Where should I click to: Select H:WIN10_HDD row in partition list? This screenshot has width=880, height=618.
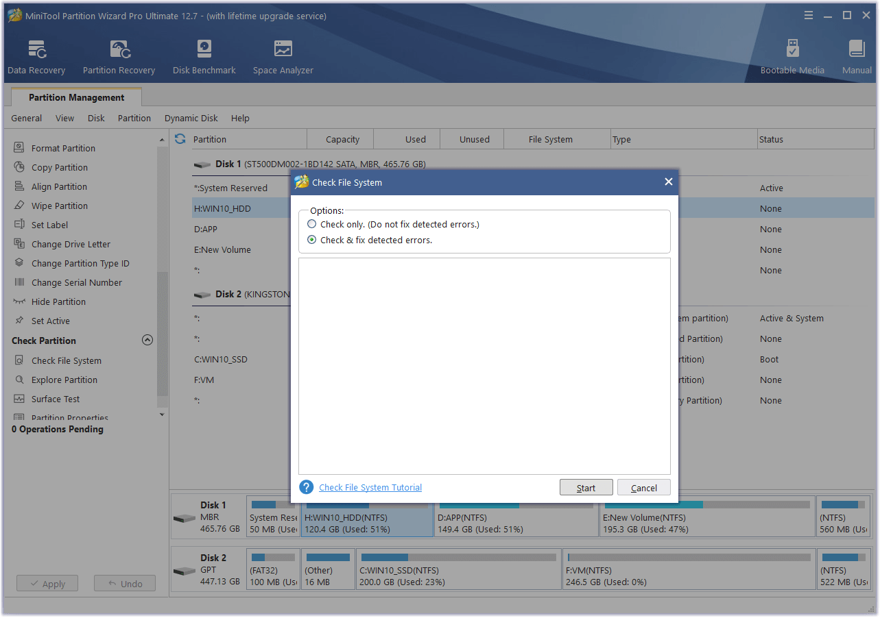[533, 208]
